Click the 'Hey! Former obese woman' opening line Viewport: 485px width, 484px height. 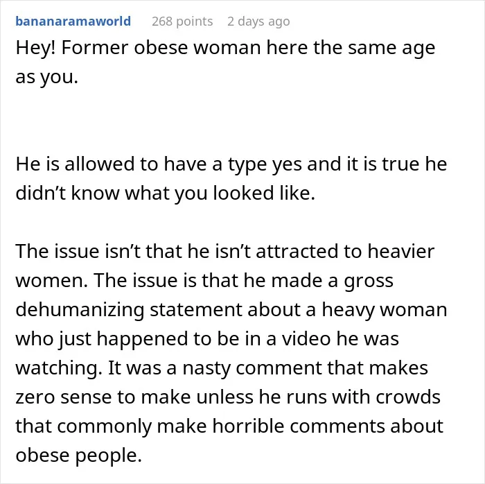[225, 49]
